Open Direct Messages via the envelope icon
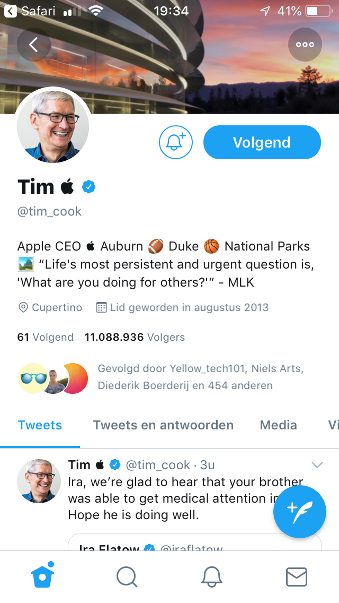Screen dimensions: 339x603 (x=297, y=576)
